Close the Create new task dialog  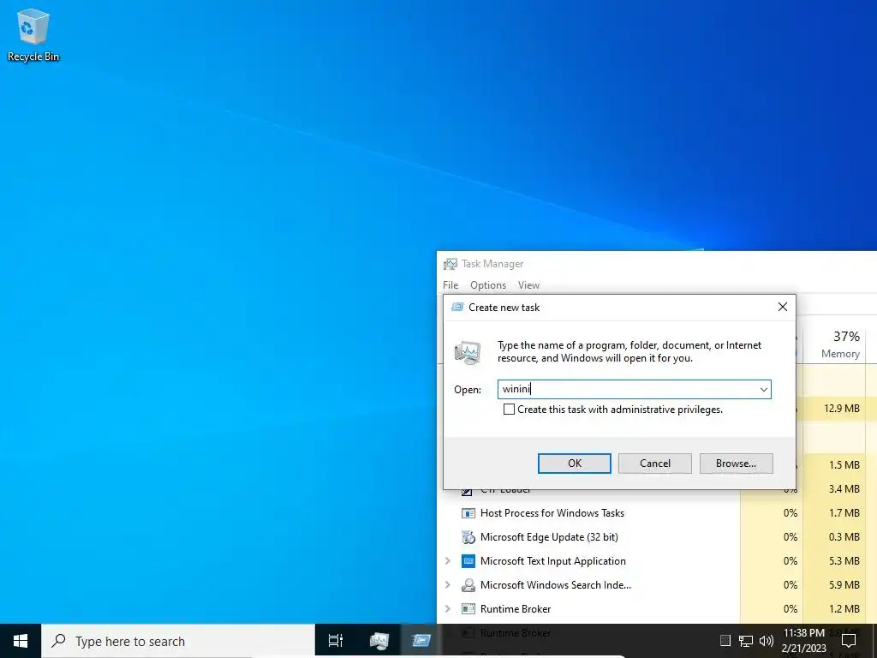[783, 307]
